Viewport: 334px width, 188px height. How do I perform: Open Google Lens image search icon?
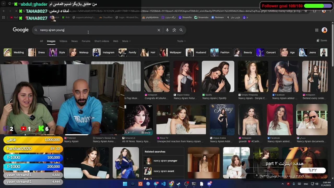coord(174,30)
